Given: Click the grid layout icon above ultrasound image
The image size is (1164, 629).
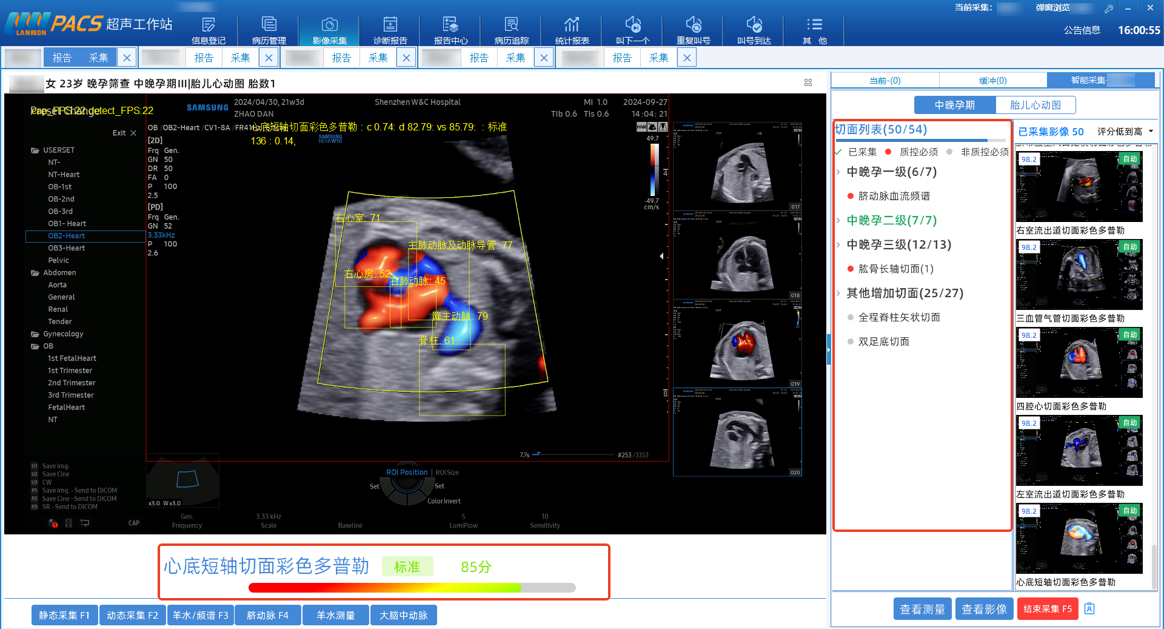Looking at the screenshot, I should (x=808, y=82).
